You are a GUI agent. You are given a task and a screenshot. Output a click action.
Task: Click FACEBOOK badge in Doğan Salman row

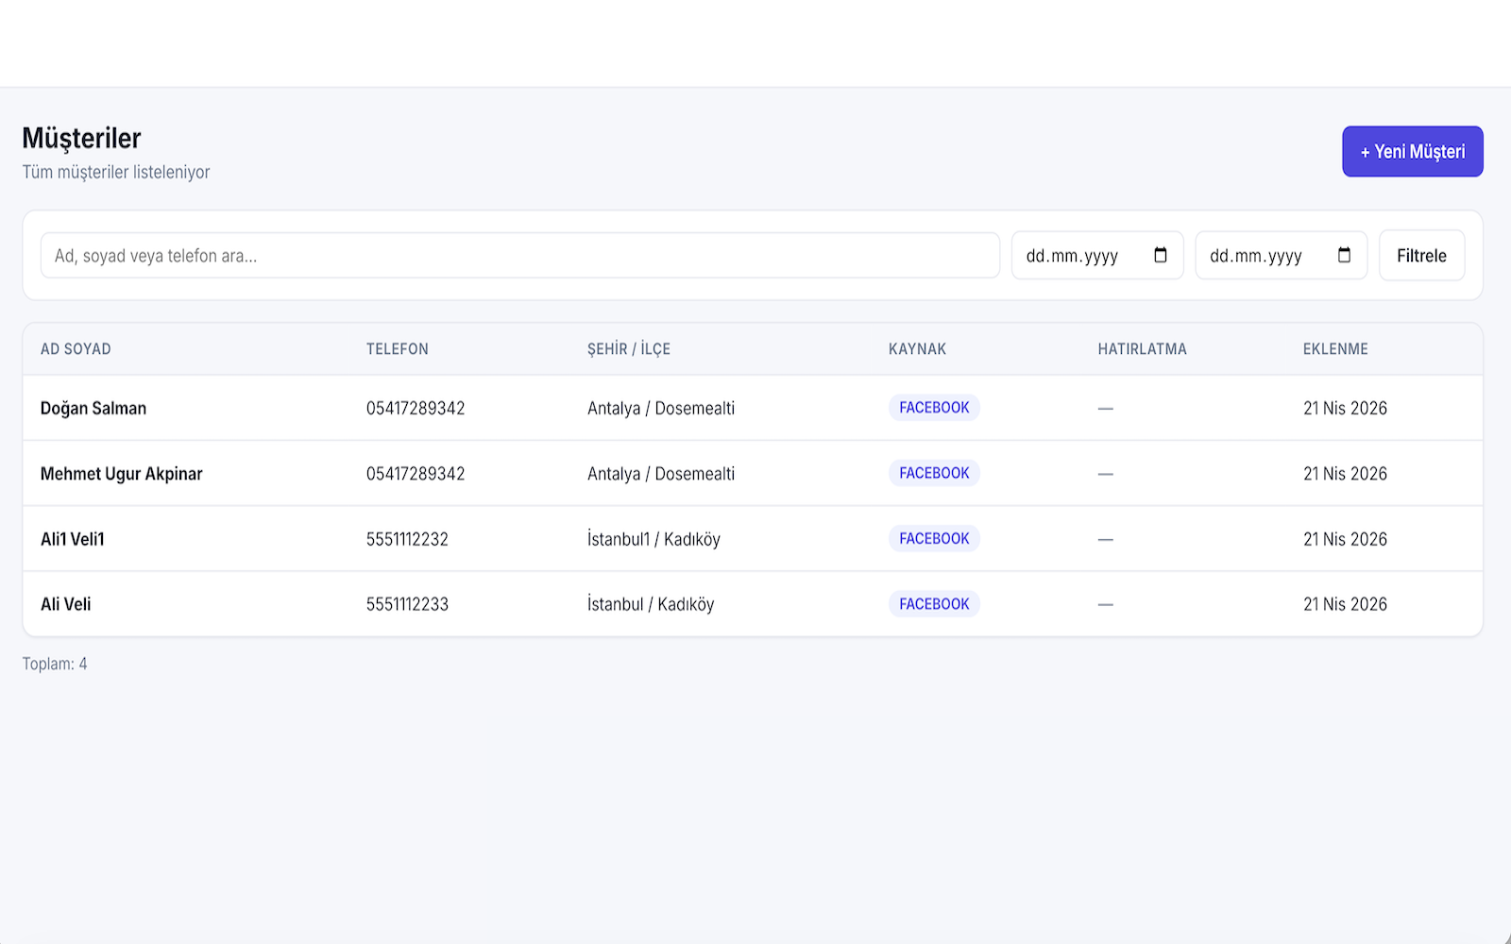934,408
